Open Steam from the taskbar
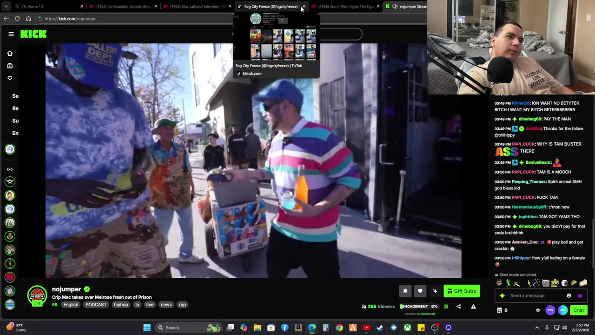Image resolution: width=595 pixels, height=335 pixels. pos(380,328)
